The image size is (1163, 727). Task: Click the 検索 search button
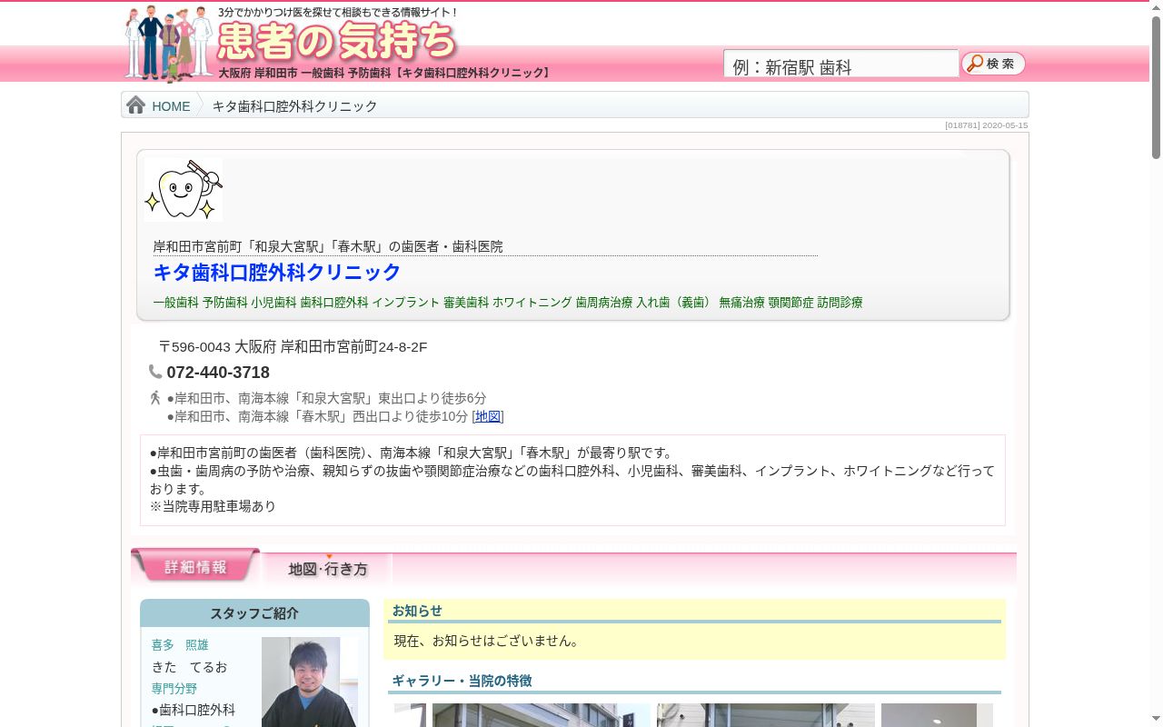(x=994, y=64)
